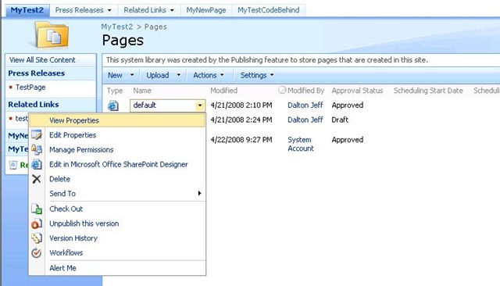
Task: Open the MyTestCodeBehind tab
Action: pos(269,10)
